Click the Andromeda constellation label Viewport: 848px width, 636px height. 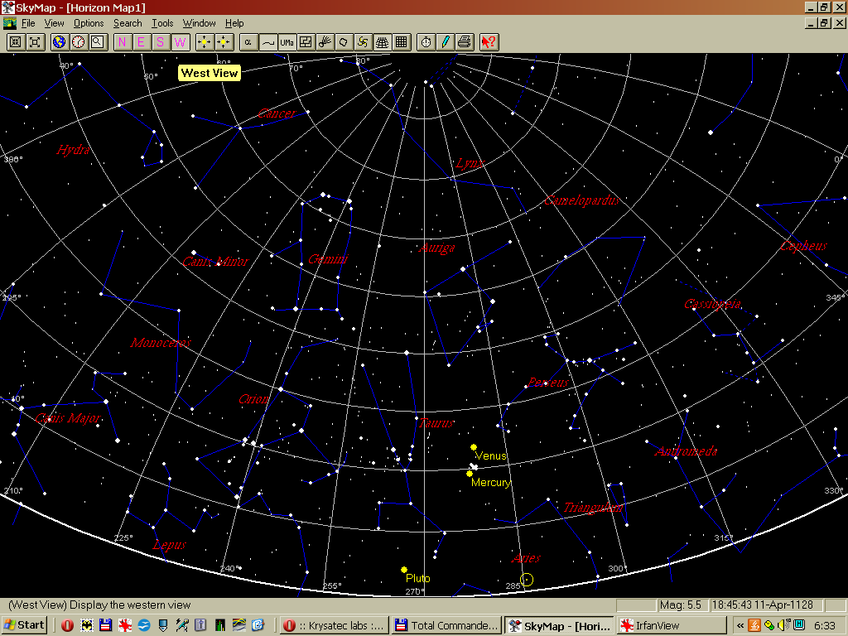pyautogui.click(x=687, y=451)
